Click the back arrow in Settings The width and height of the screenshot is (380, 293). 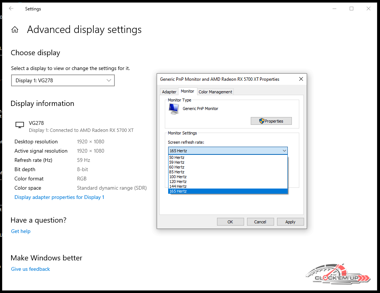click(11, 9)
